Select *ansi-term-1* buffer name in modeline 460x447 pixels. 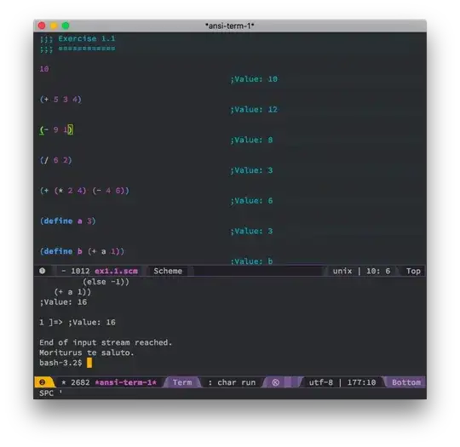tap(125, 382)
